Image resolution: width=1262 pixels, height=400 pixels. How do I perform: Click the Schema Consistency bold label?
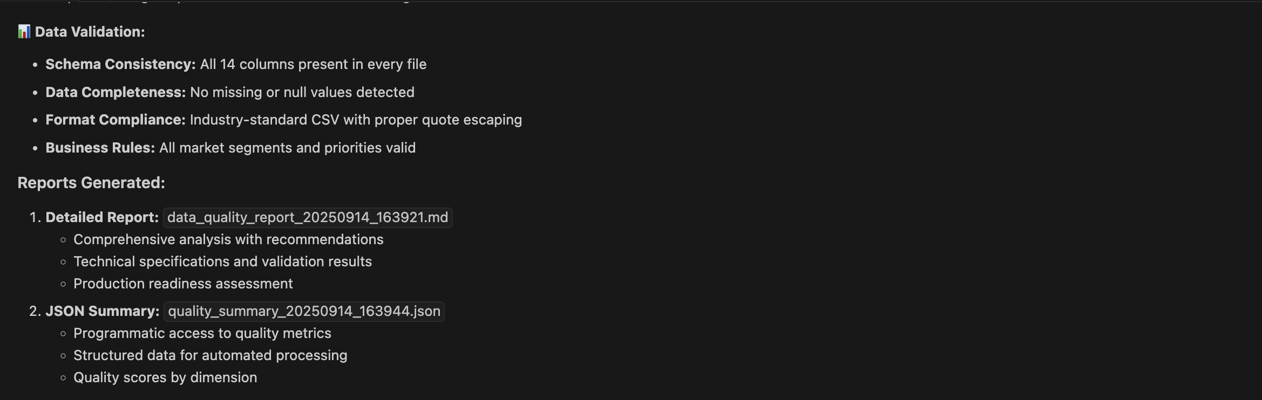120,64
